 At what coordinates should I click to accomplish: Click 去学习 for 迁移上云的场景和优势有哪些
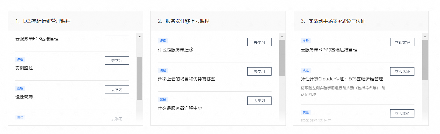(259, 72)
